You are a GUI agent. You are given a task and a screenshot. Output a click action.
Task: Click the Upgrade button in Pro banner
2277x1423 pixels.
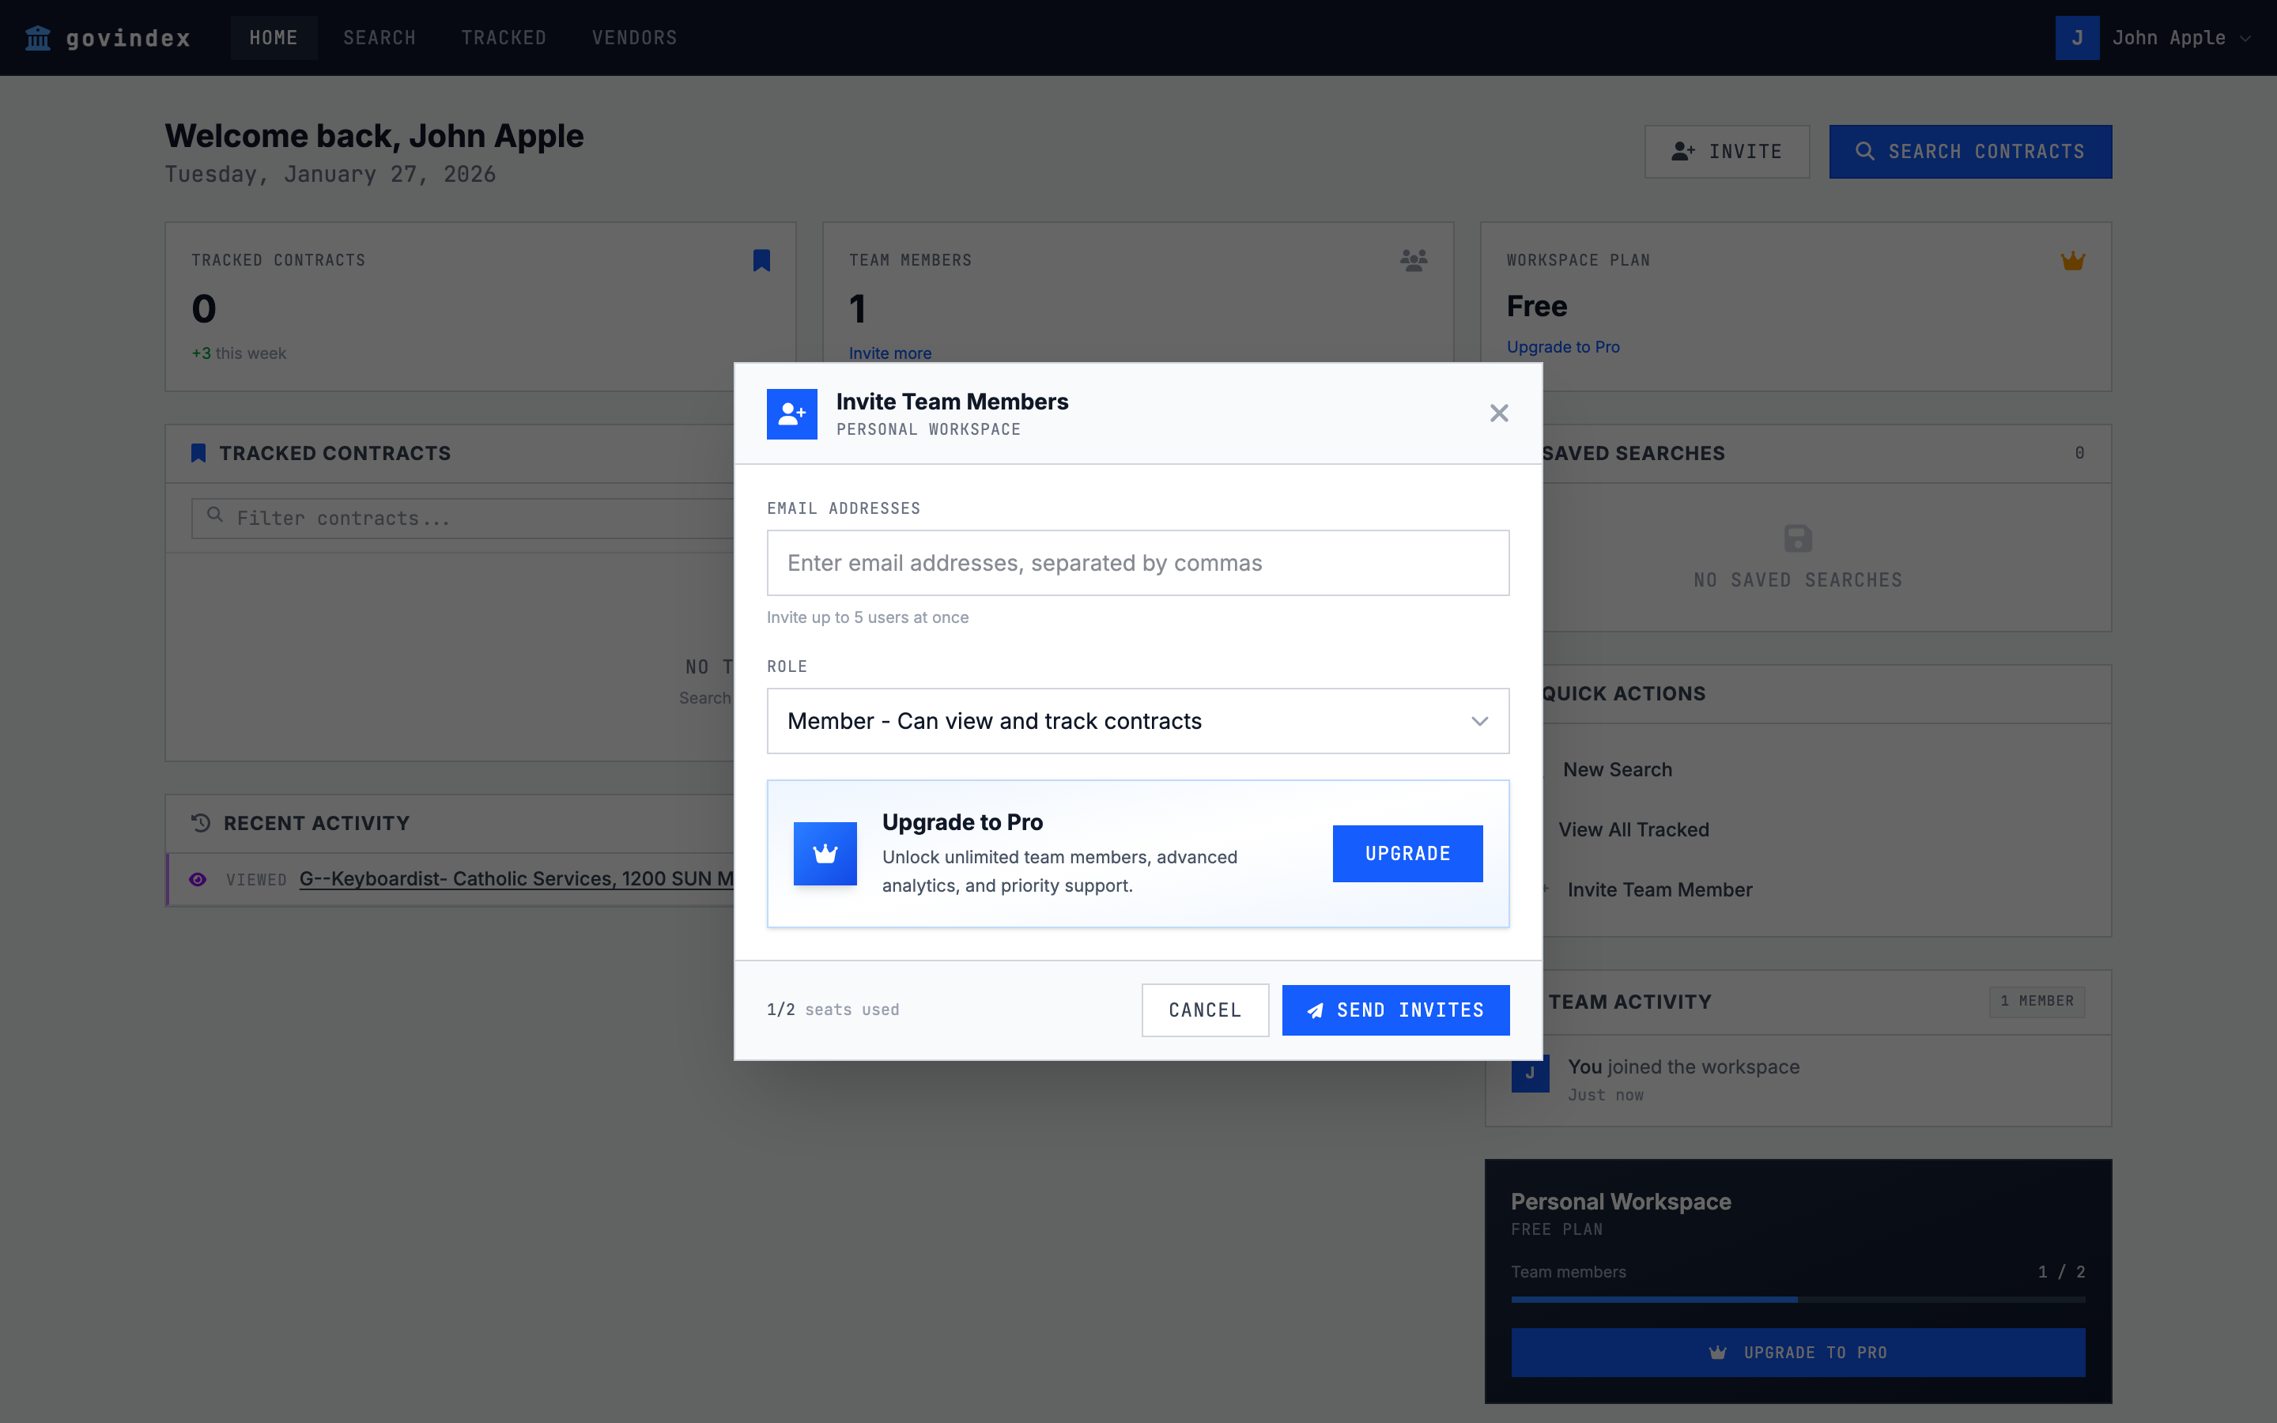(x=1407, y=854)
